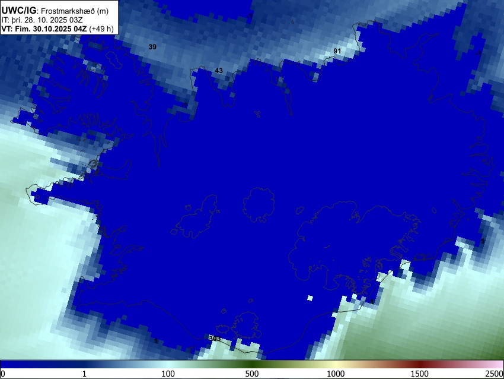Screen dimensions: 504x379
Task: Click the color scale tick label 1000
Action: pyautogui.click(x=336, y=374)
